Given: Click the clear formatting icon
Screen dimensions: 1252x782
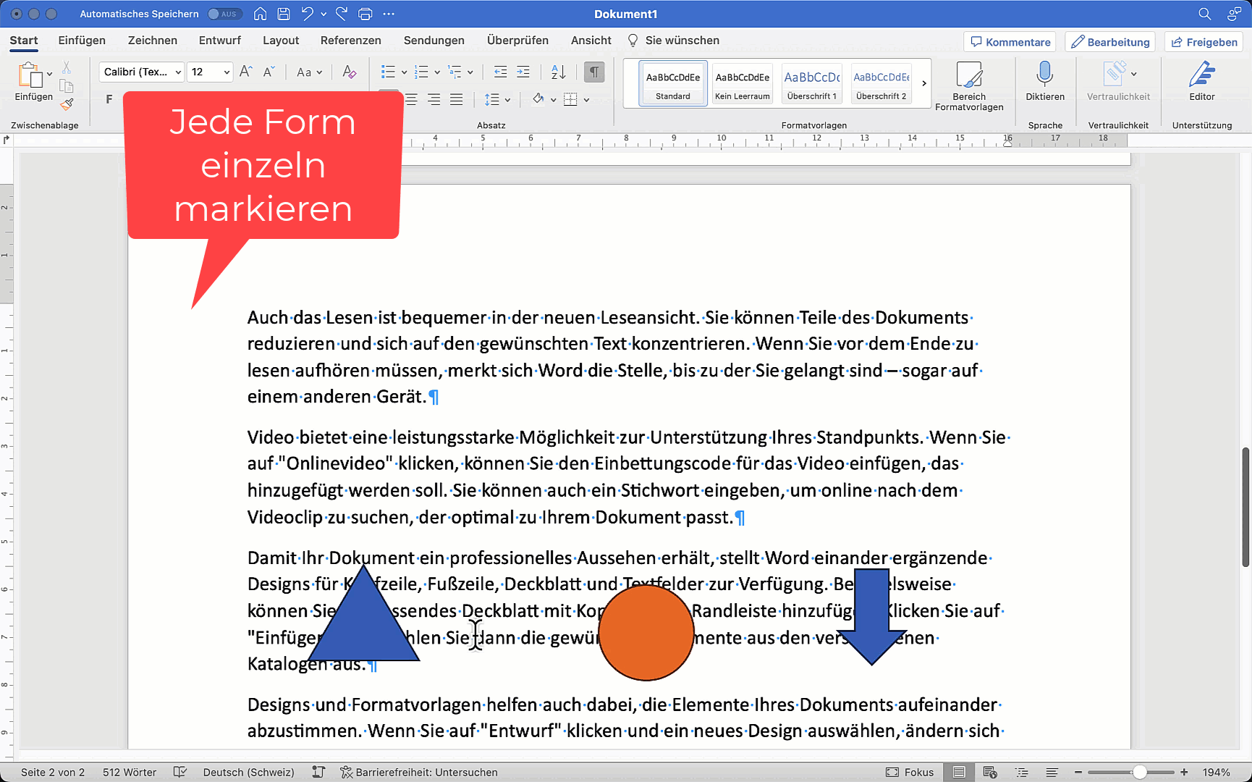Looking at the screenshot, I should [349, 72].
